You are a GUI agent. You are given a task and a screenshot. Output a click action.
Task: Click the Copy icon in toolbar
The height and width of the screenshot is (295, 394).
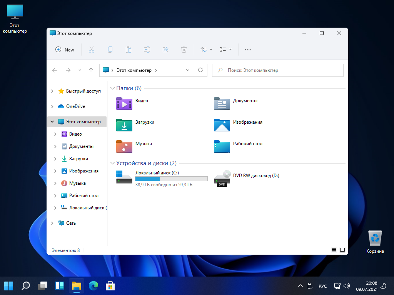(110, 50)
